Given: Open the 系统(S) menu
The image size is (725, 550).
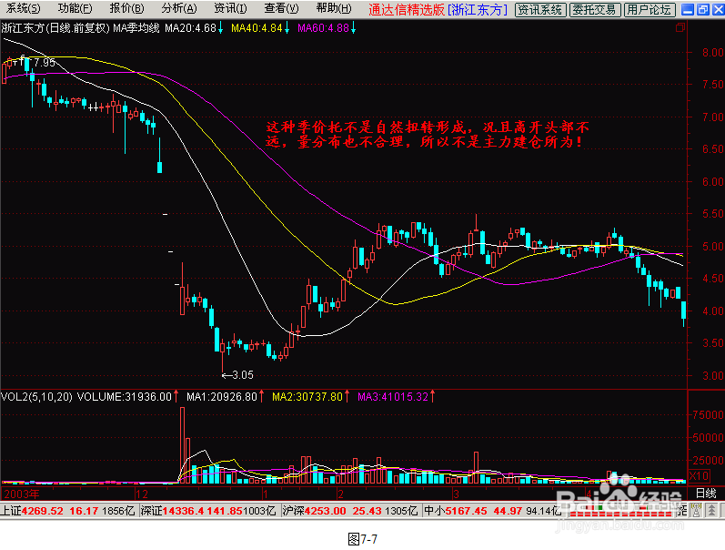Looking at the screenshot, I should [23, 9].
